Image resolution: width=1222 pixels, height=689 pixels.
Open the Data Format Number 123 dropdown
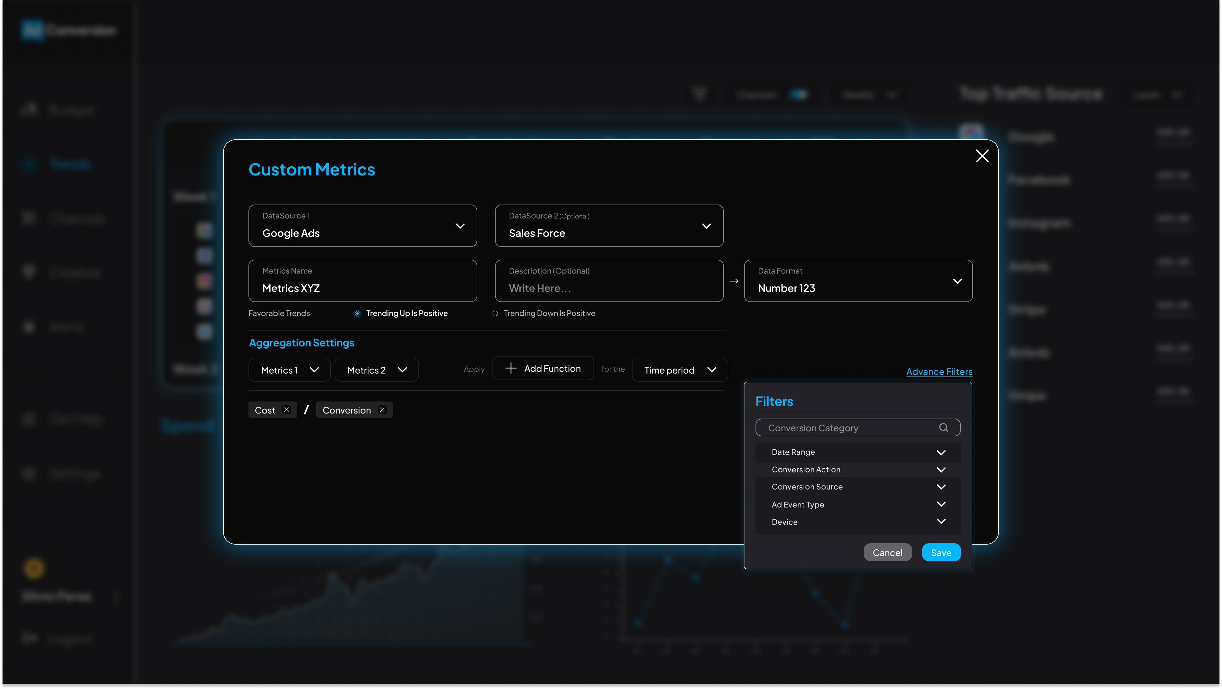pos(858,281)
